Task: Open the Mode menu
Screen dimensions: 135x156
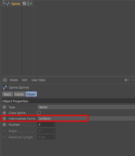Action: tap(14, 80)
